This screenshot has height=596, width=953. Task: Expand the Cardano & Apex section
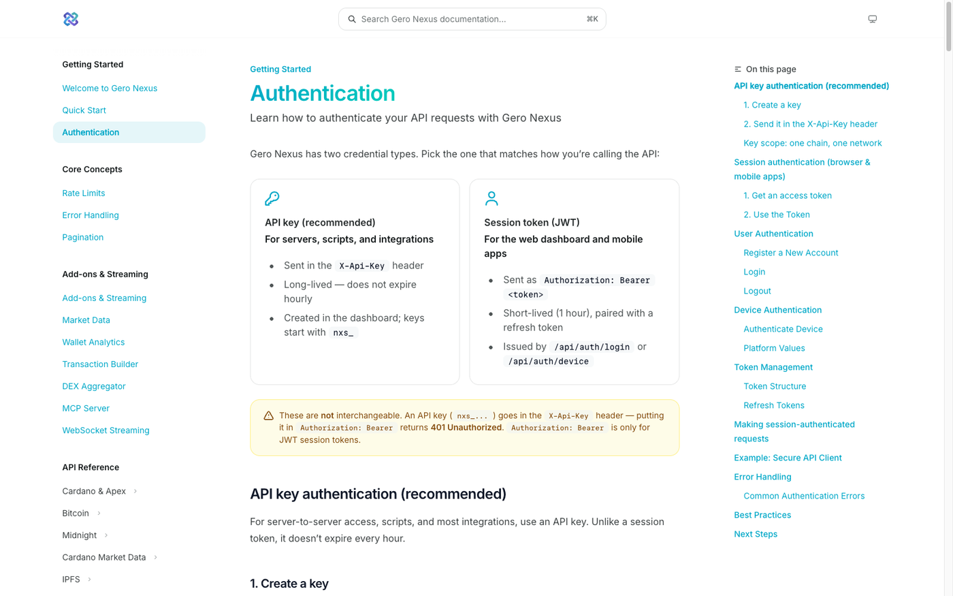(100, 491)
